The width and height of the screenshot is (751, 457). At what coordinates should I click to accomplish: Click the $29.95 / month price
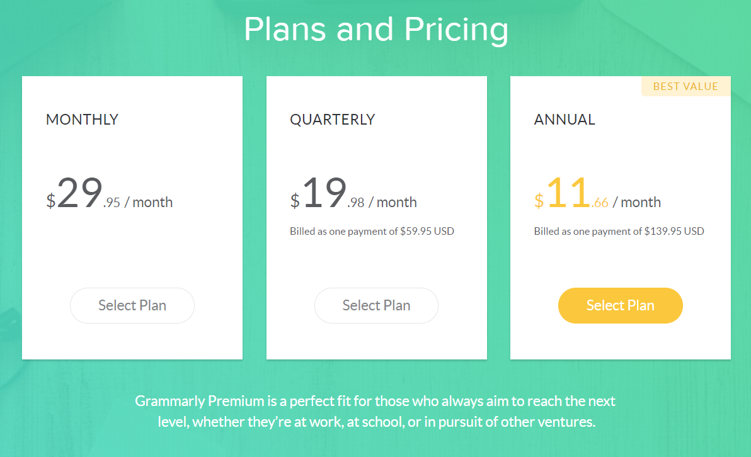coord(109,193)
